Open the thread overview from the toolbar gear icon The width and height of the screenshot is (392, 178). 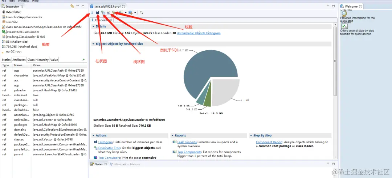[114, 12]
